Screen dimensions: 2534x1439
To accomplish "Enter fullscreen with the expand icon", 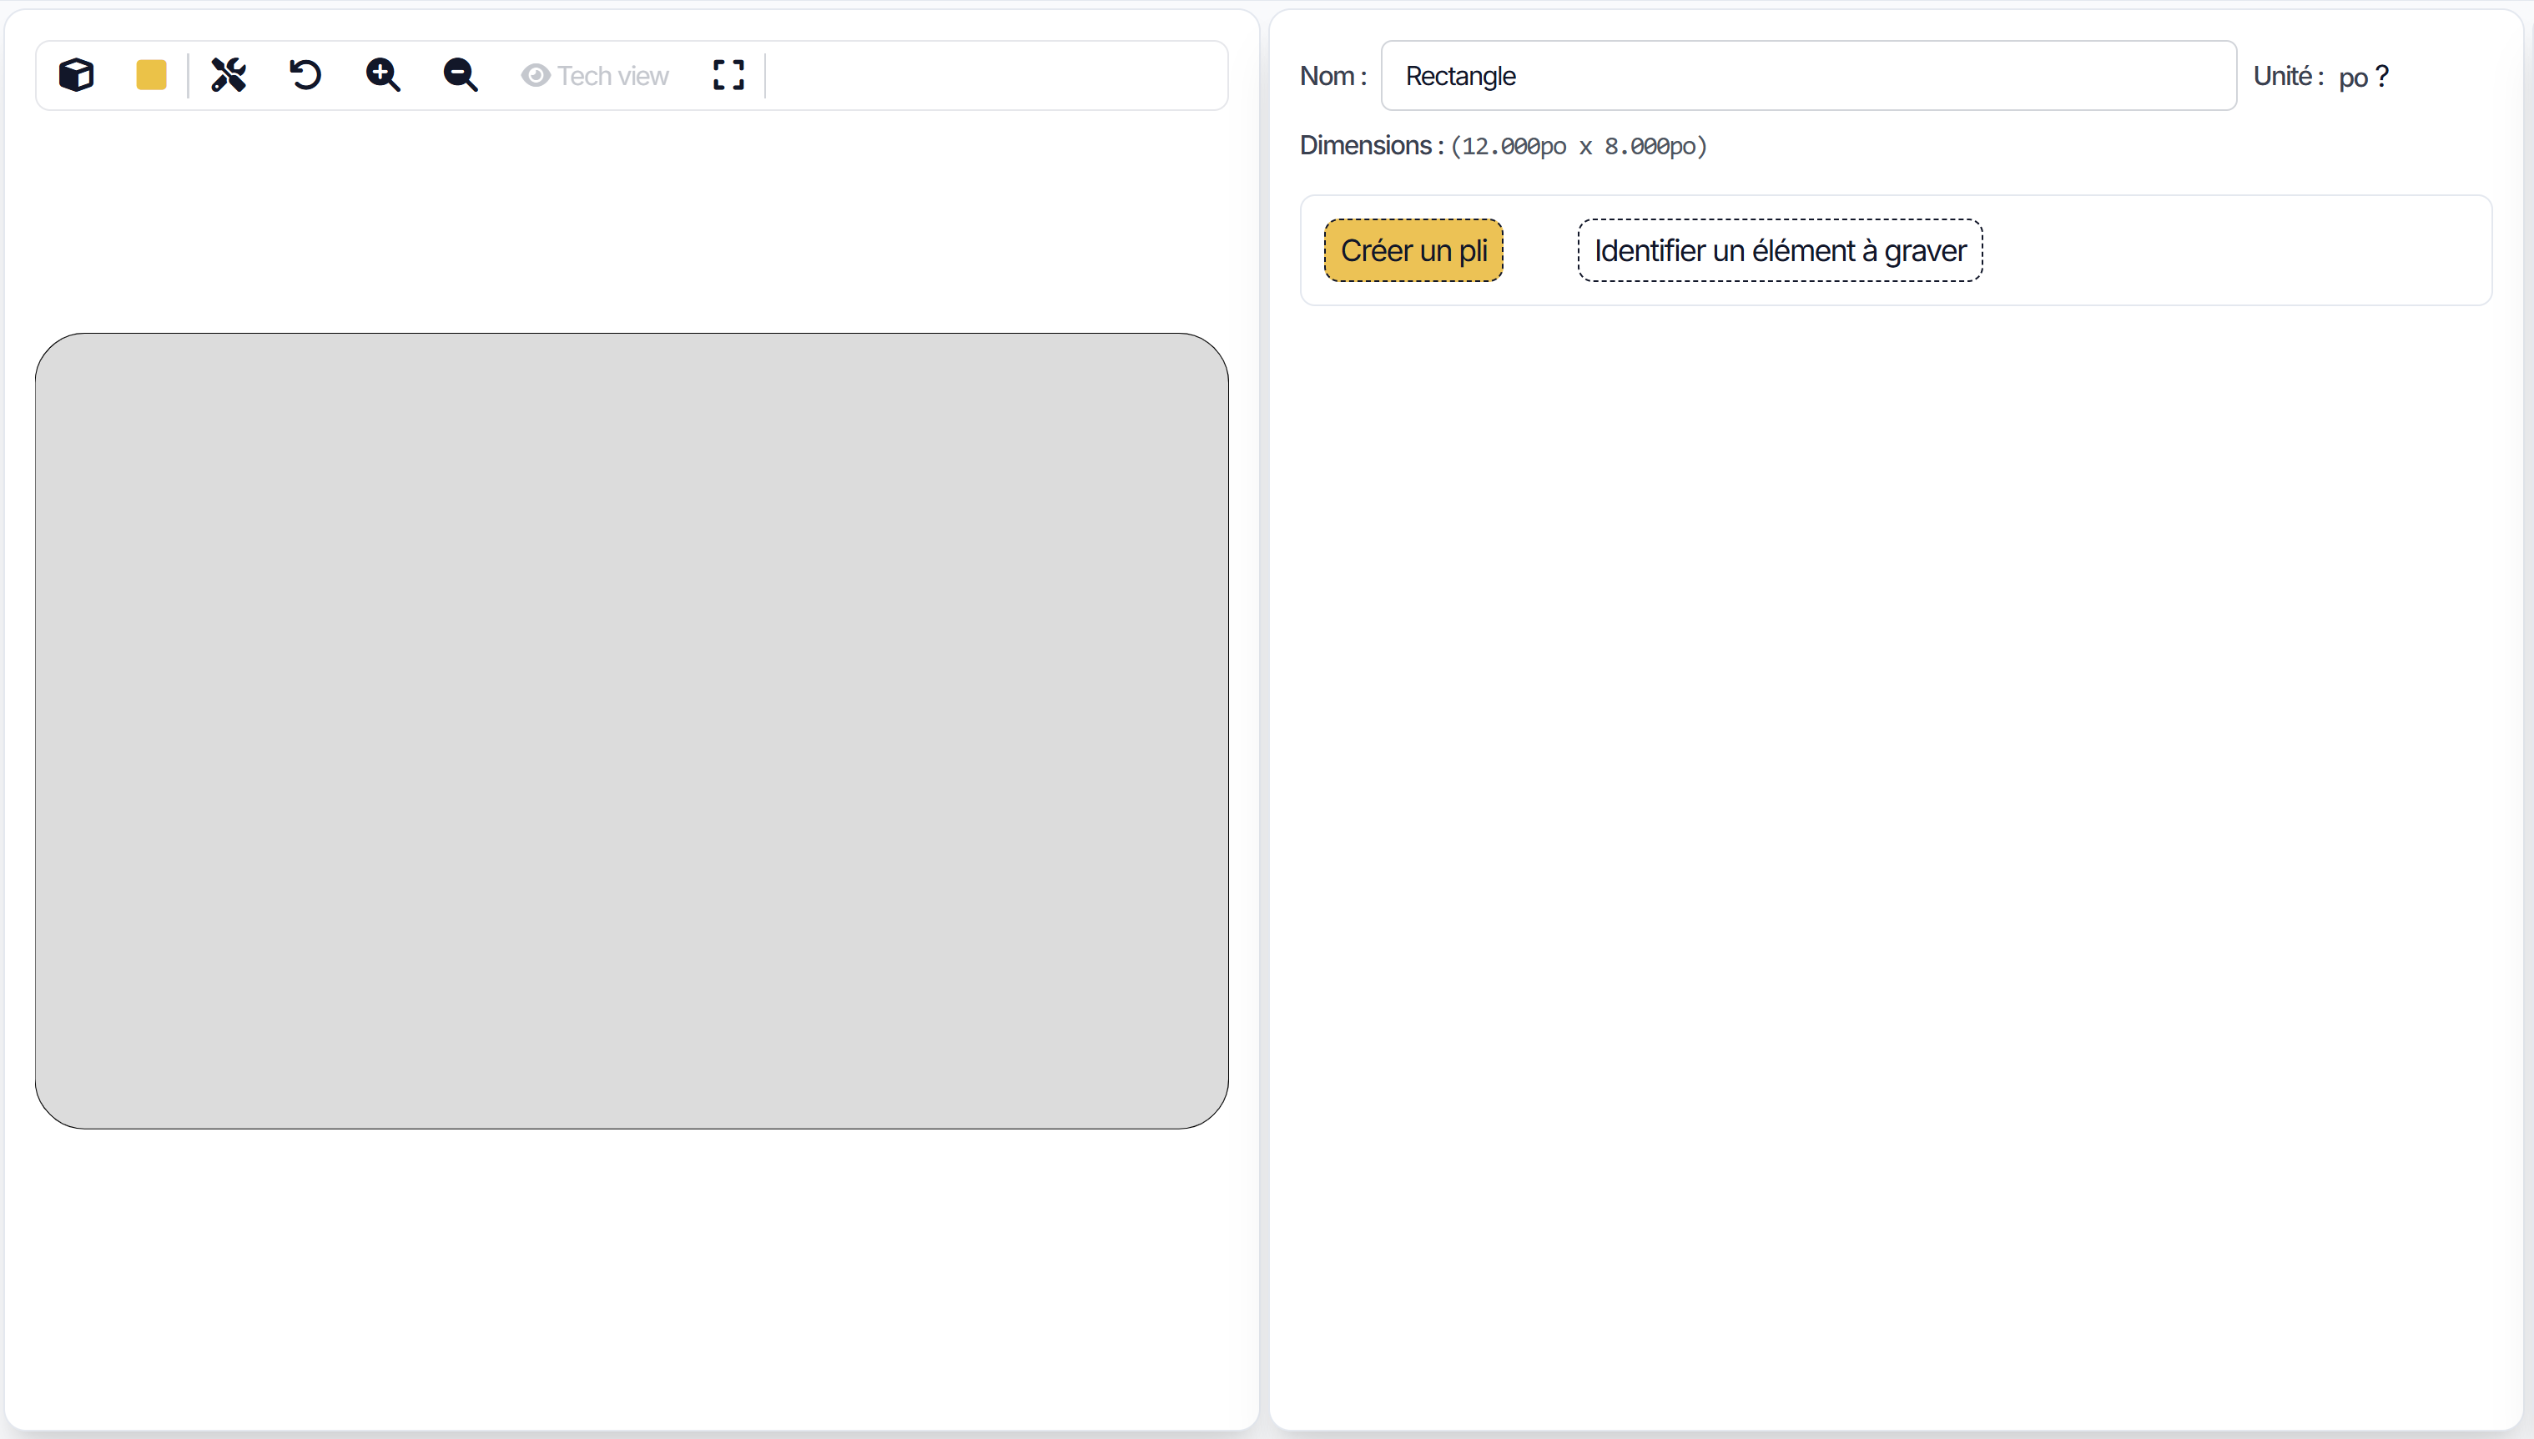I will click(x=728, y=75).
